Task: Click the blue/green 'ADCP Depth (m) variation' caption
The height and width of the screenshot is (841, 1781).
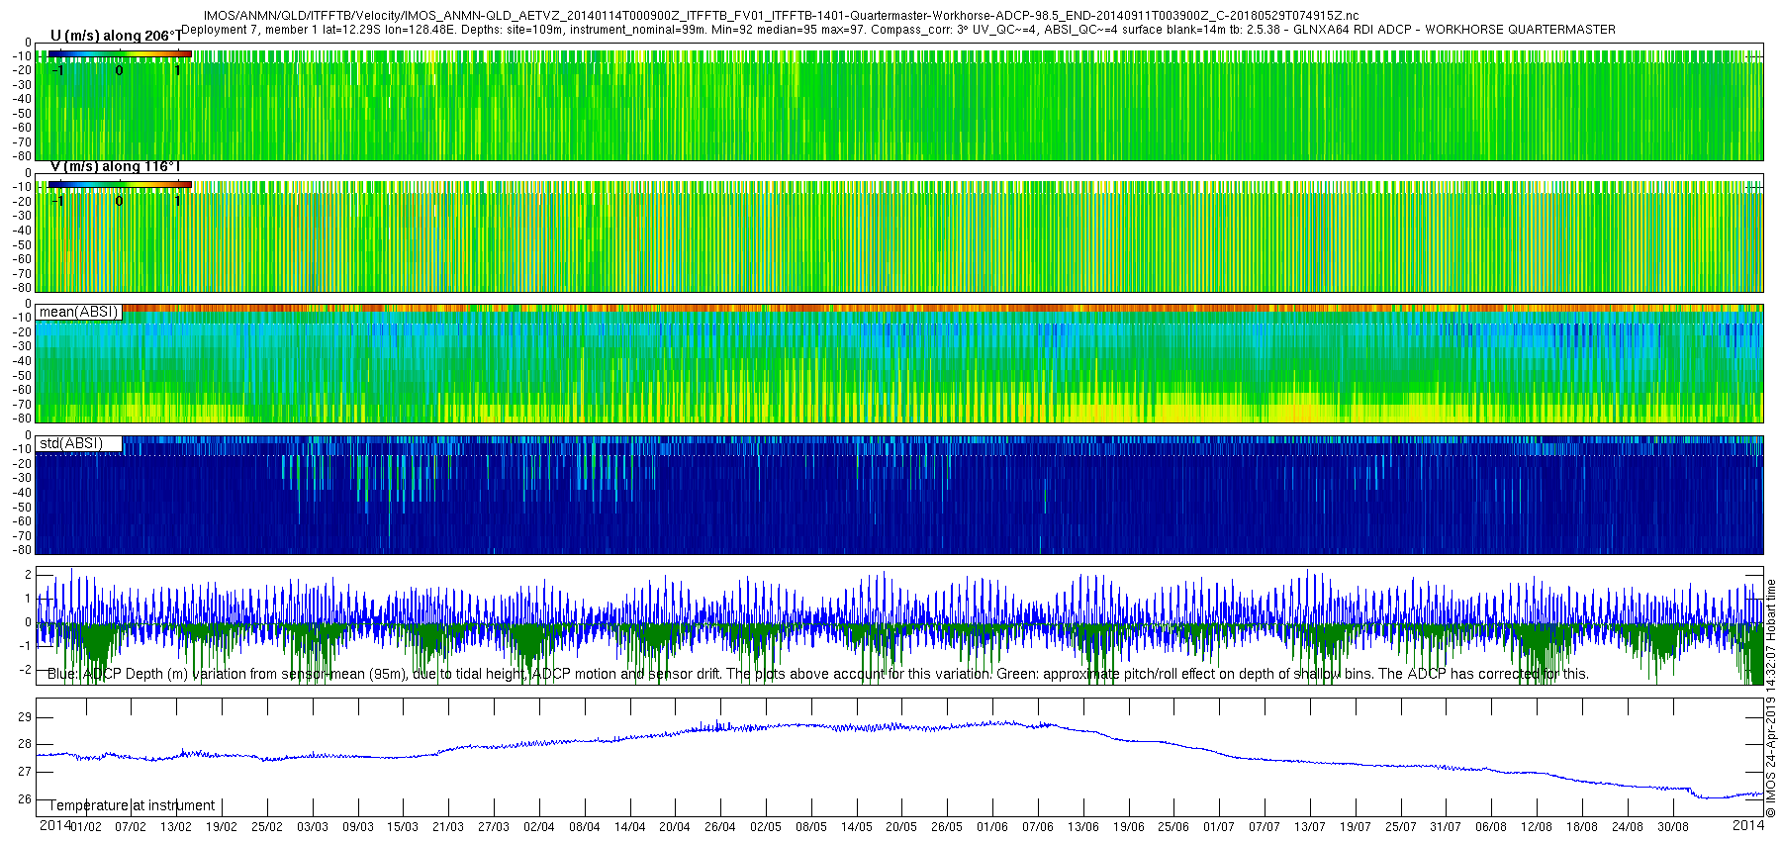Action: tap(818, 674)
